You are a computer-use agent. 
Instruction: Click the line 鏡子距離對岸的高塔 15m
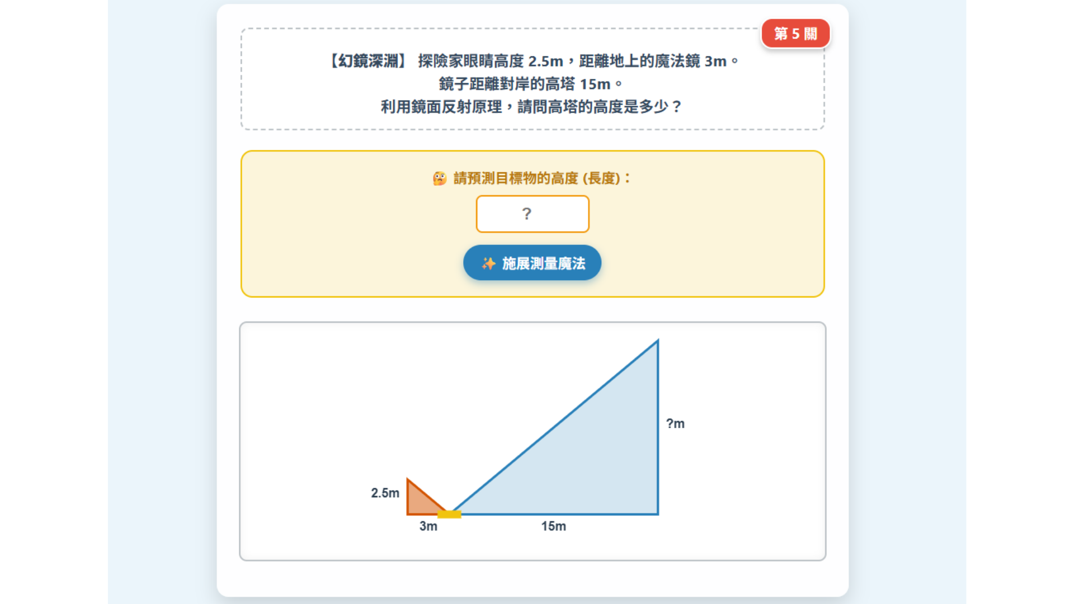531,84
